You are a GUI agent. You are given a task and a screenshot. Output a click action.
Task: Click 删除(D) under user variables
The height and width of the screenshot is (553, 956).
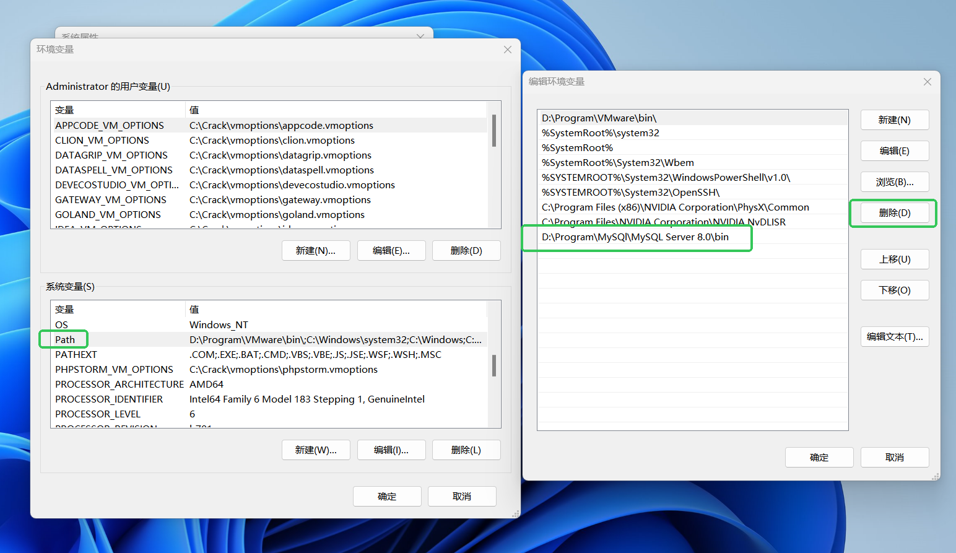point(466,251)
